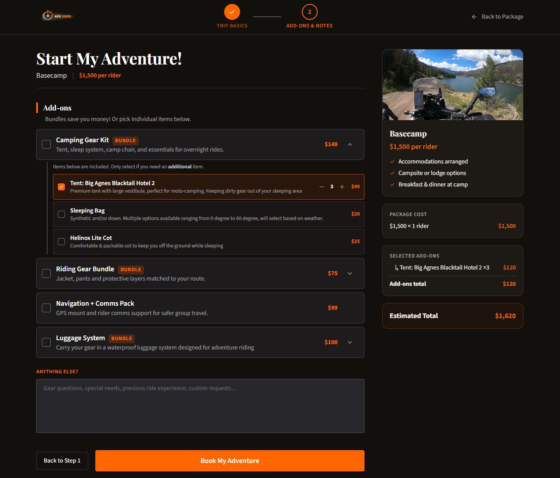Increase tent quantity with the plus icon
560x478 pixels.
pos(342,186)
